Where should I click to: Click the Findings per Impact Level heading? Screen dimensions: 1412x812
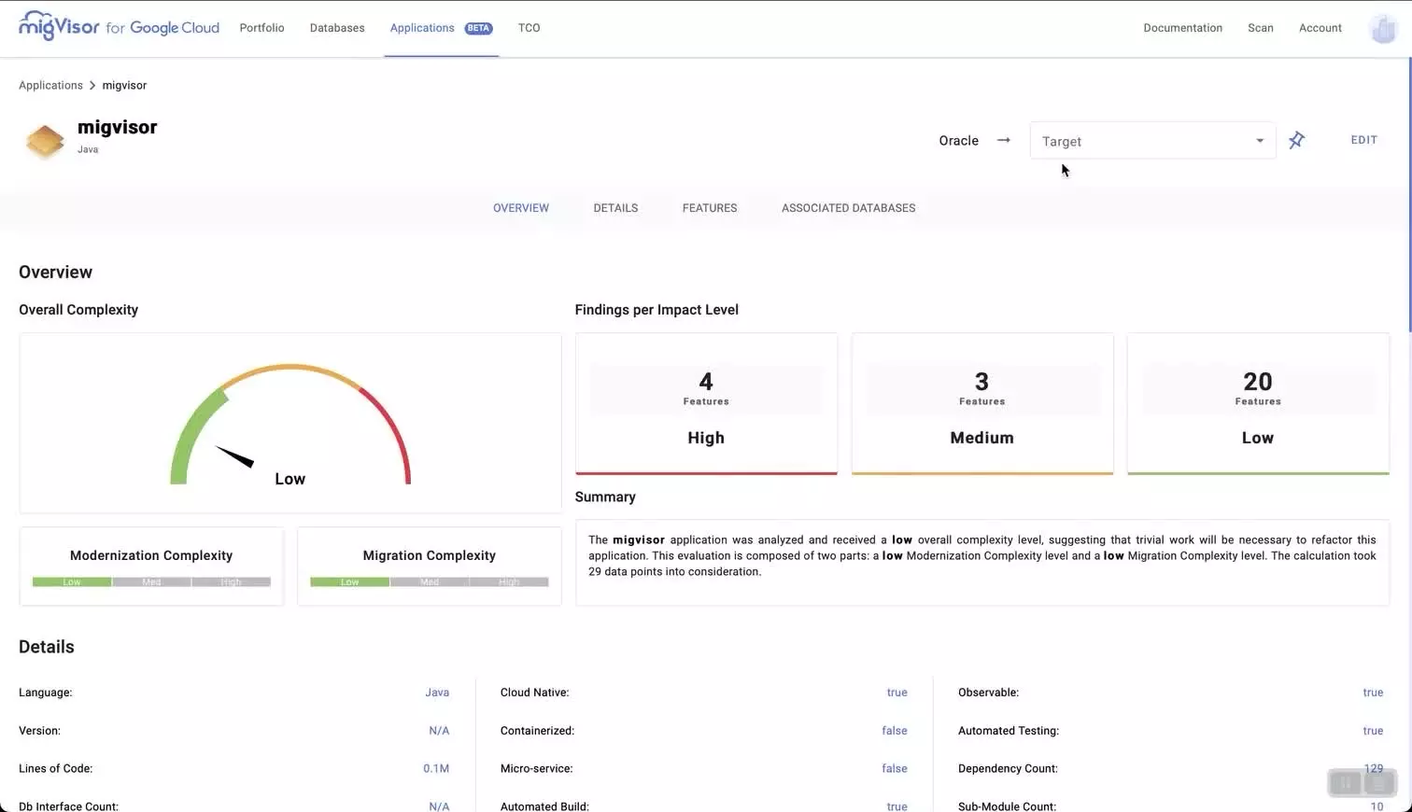(657, 310)
